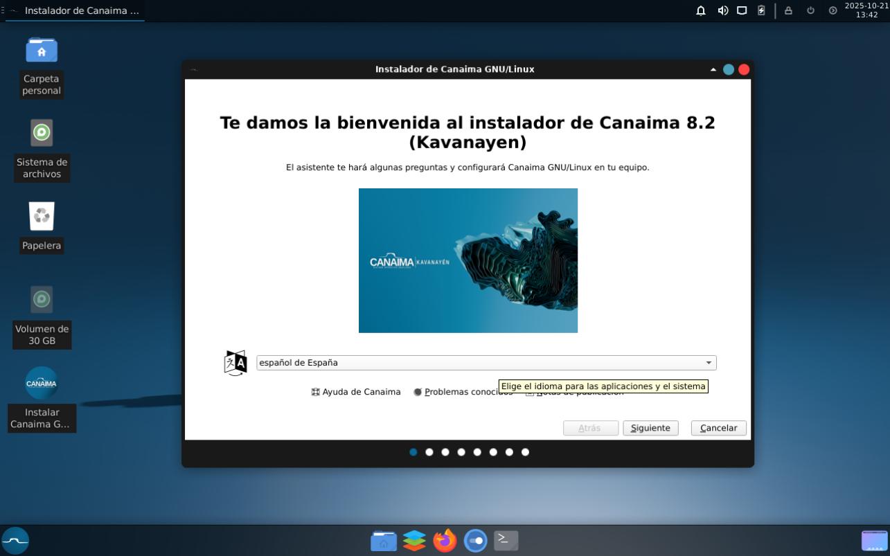The image size is (890, 556).
Task: Open the español de España language dropdown
Action: click(x=486, y=363)
